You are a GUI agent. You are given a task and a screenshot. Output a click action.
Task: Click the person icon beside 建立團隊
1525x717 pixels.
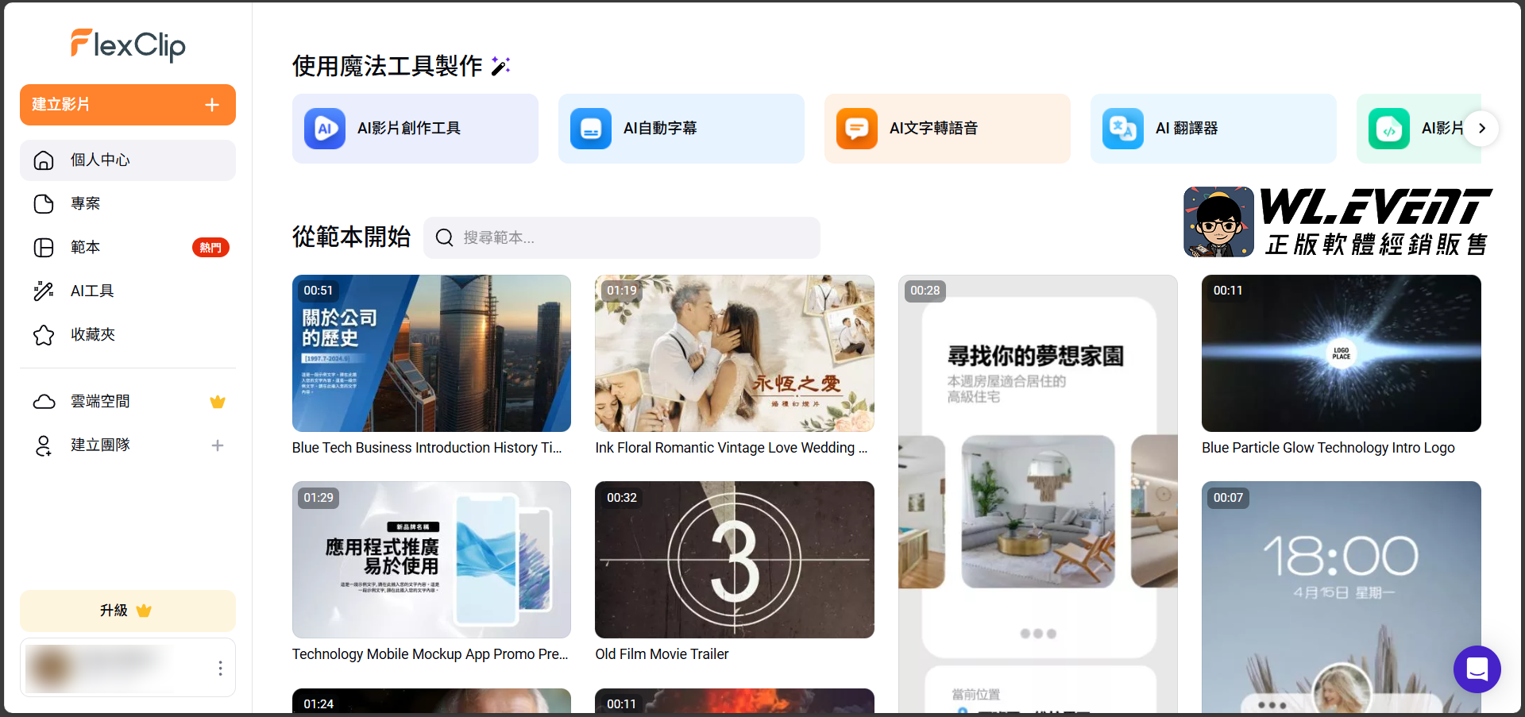44,445
